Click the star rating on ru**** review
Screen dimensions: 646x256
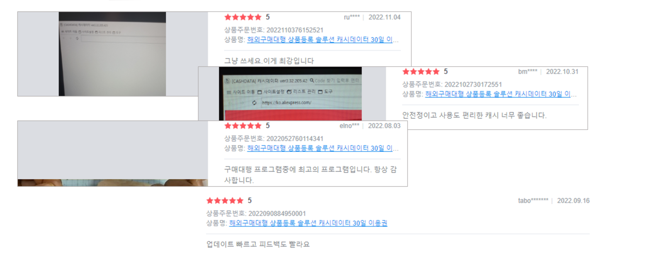(243, 17)
